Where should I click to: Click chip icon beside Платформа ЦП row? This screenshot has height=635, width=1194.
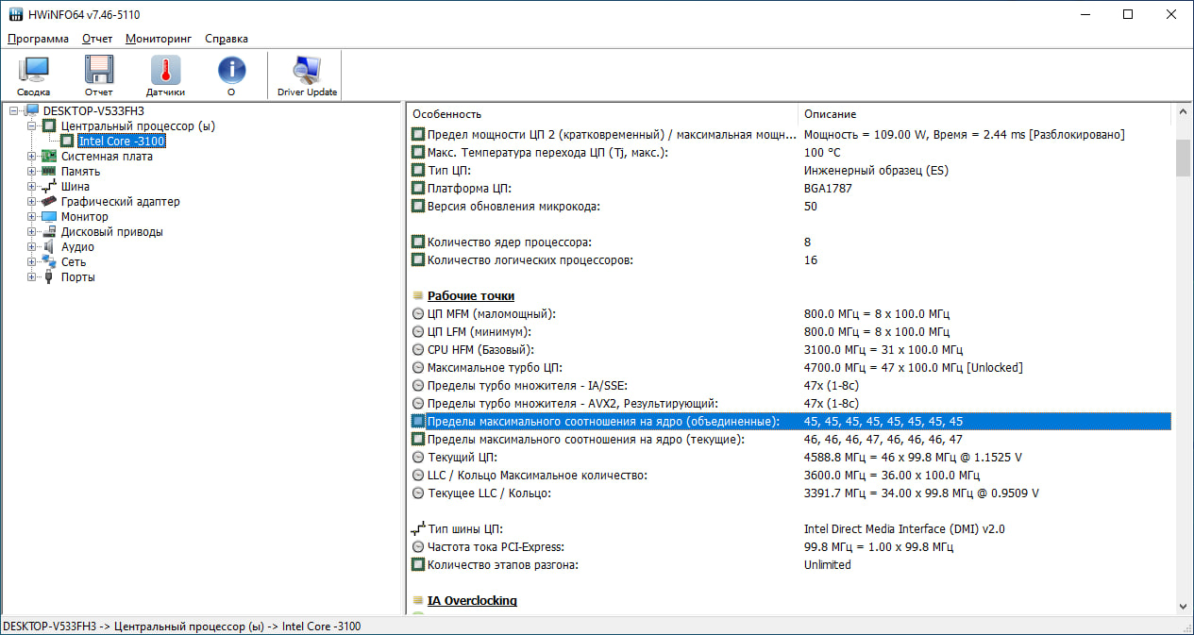(418, 189)
